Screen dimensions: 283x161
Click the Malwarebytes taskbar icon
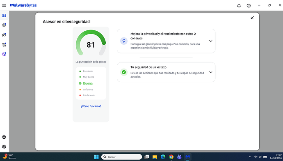pyautogui.click(x=187, y=157)
